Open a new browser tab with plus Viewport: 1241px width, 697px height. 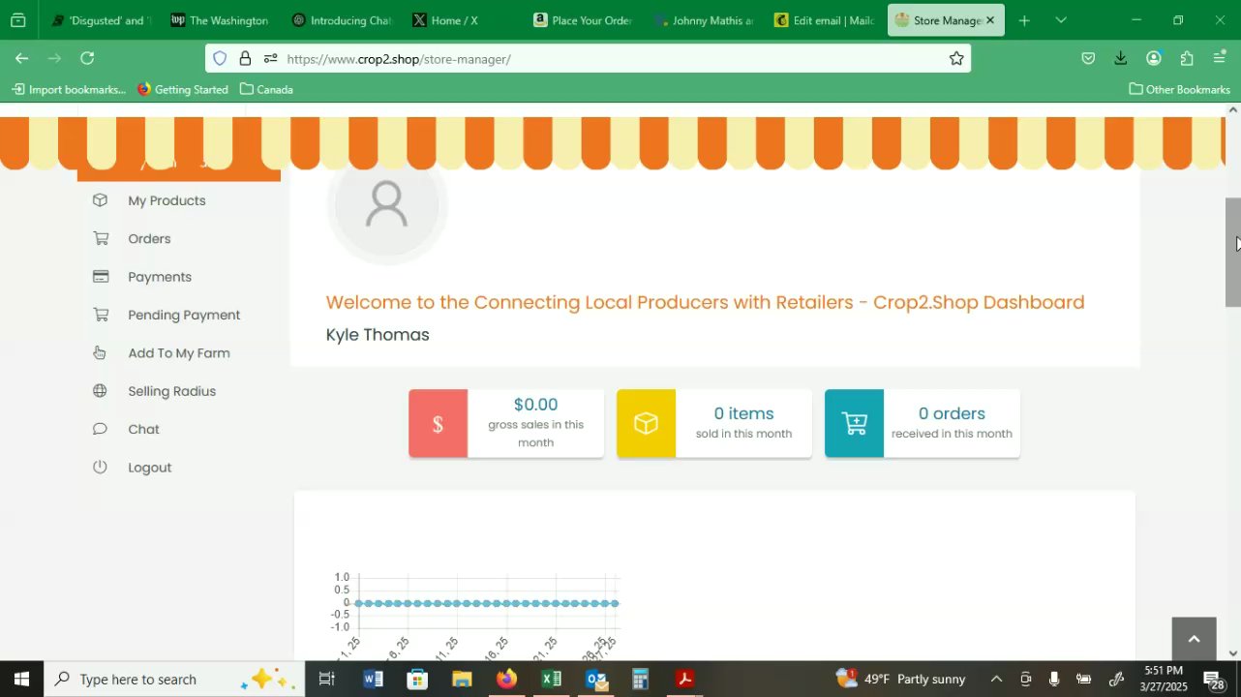pyautogui.click(x=1024, y=20)
